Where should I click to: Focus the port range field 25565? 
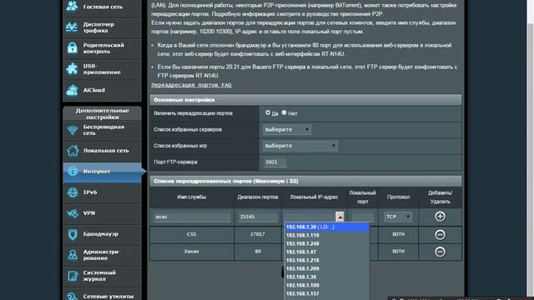(258, 217)
